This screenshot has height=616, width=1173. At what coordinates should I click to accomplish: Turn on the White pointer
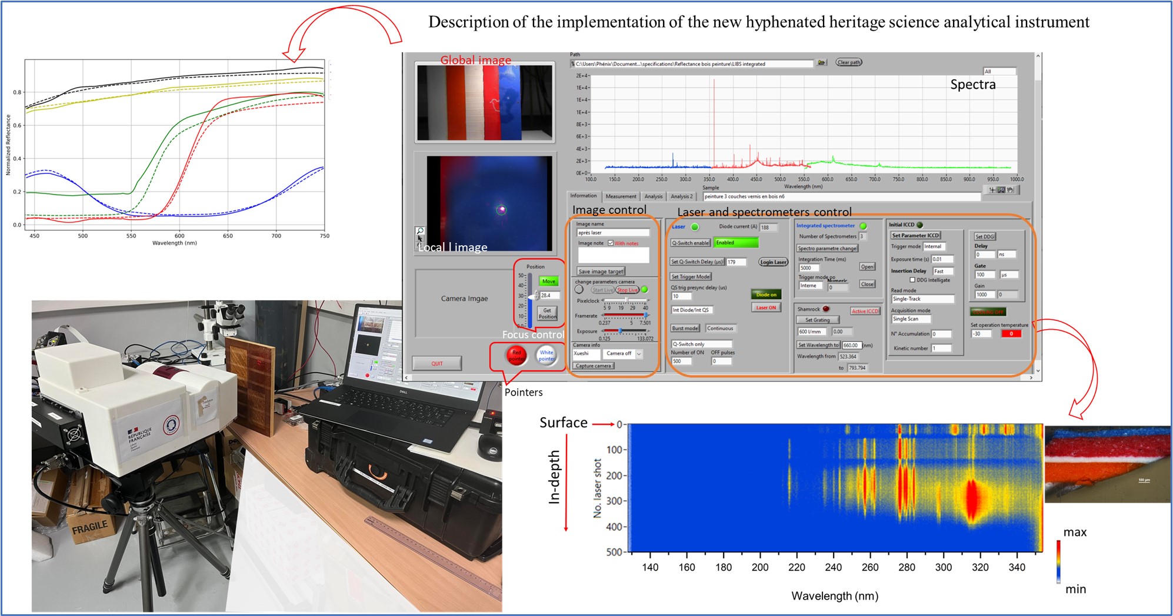(x=546, y=355)
